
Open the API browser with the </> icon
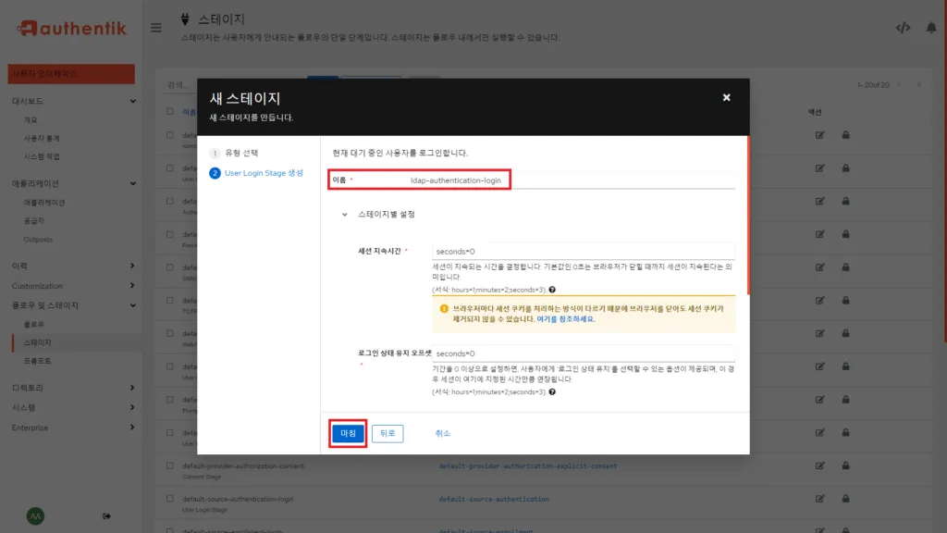904,28
